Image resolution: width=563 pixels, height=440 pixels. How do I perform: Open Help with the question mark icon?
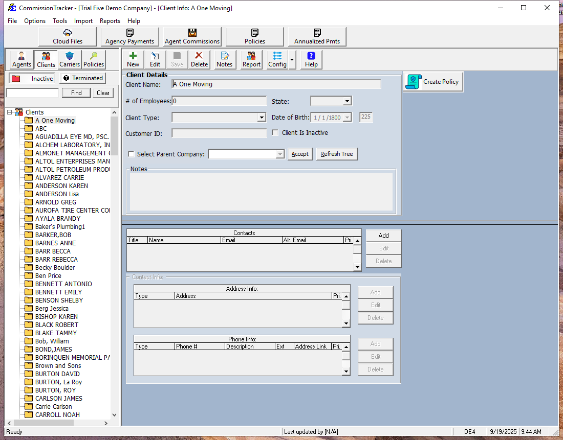pyautogui.click(x=311, y=59)
